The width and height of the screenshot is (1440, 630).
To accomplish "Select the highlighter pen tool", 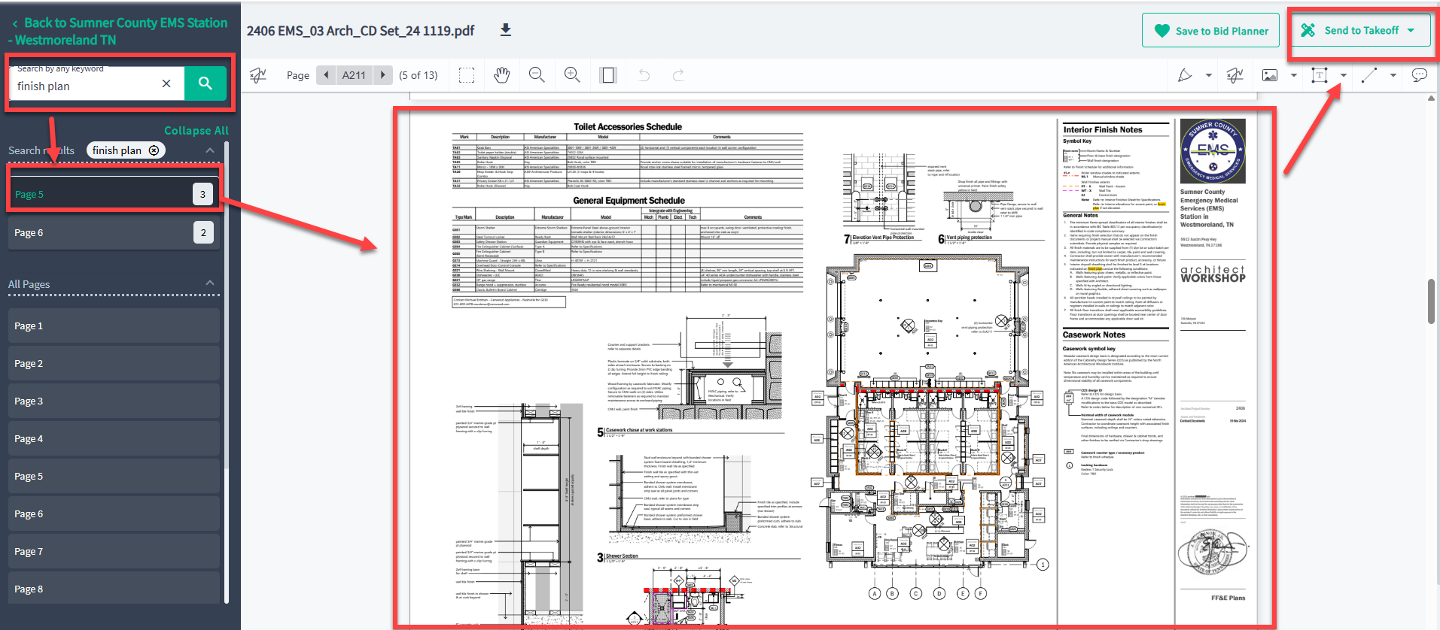I will [x=1185, y=75].
